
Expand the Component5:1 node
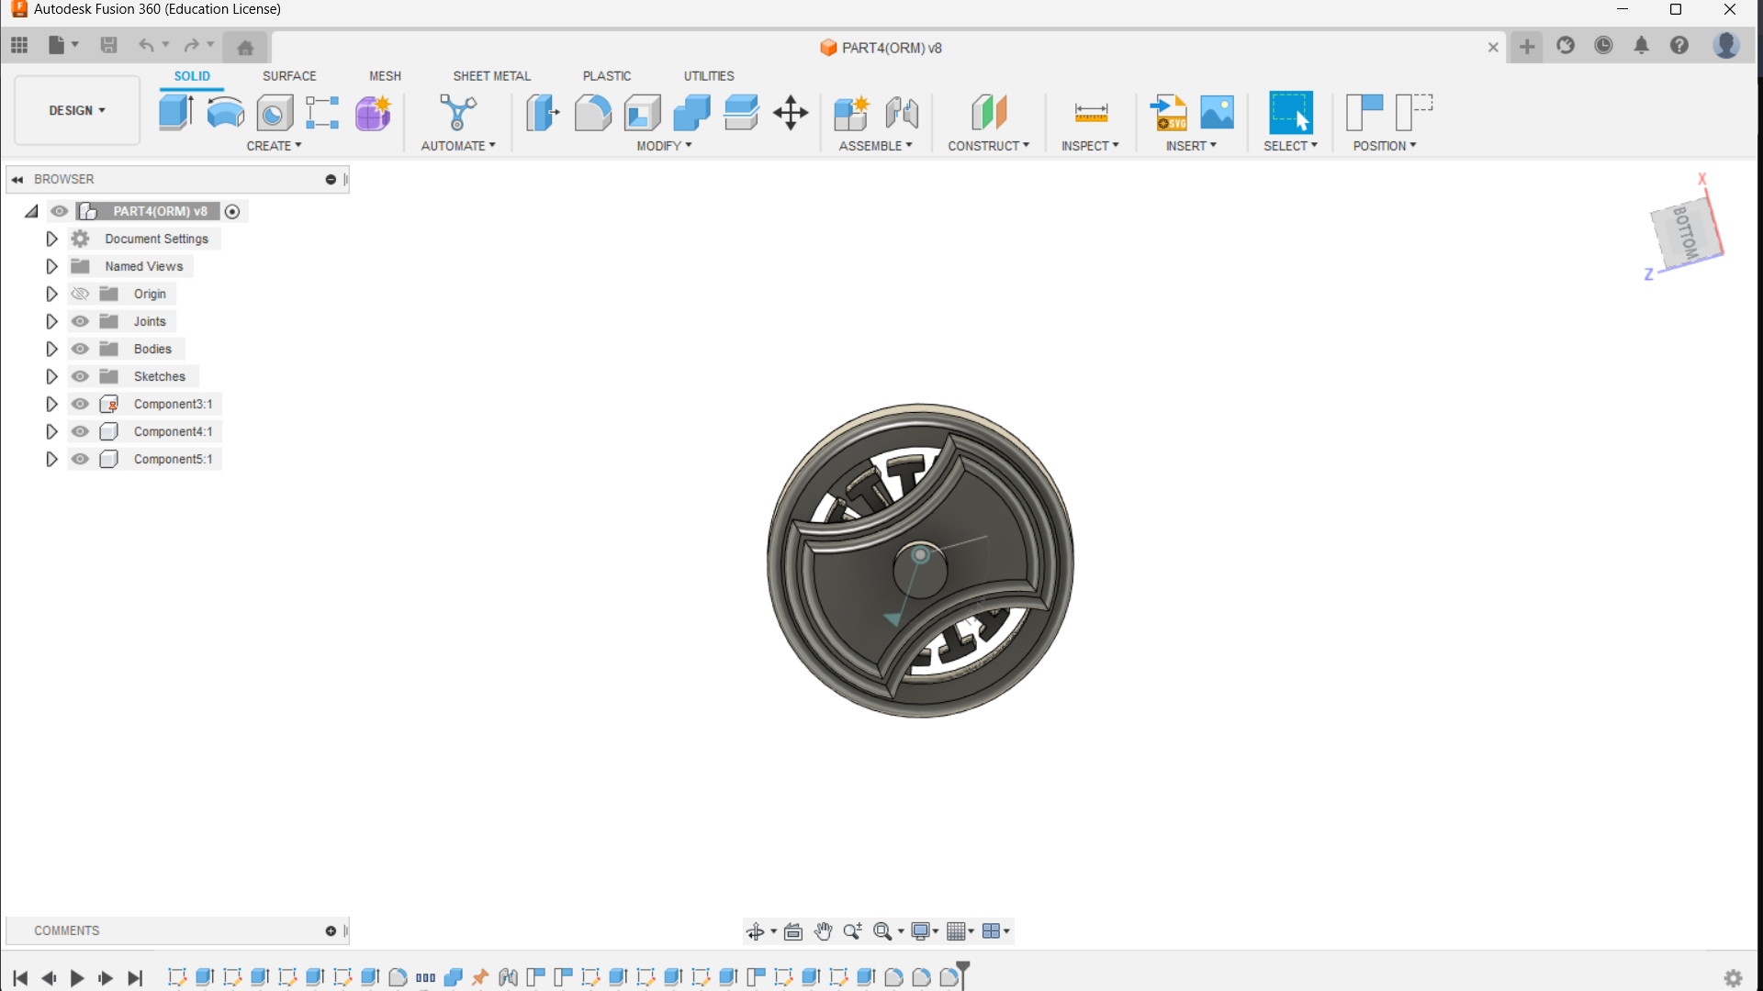tap(51, 459)
